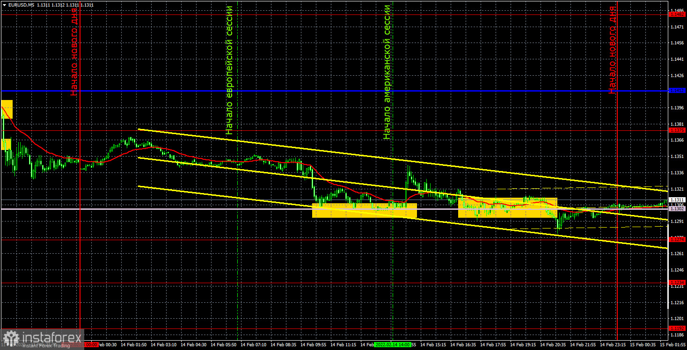This screenshot has height=350, width=687.
Task: Select the red 1.1192 price level label
Action: (677, 328)
